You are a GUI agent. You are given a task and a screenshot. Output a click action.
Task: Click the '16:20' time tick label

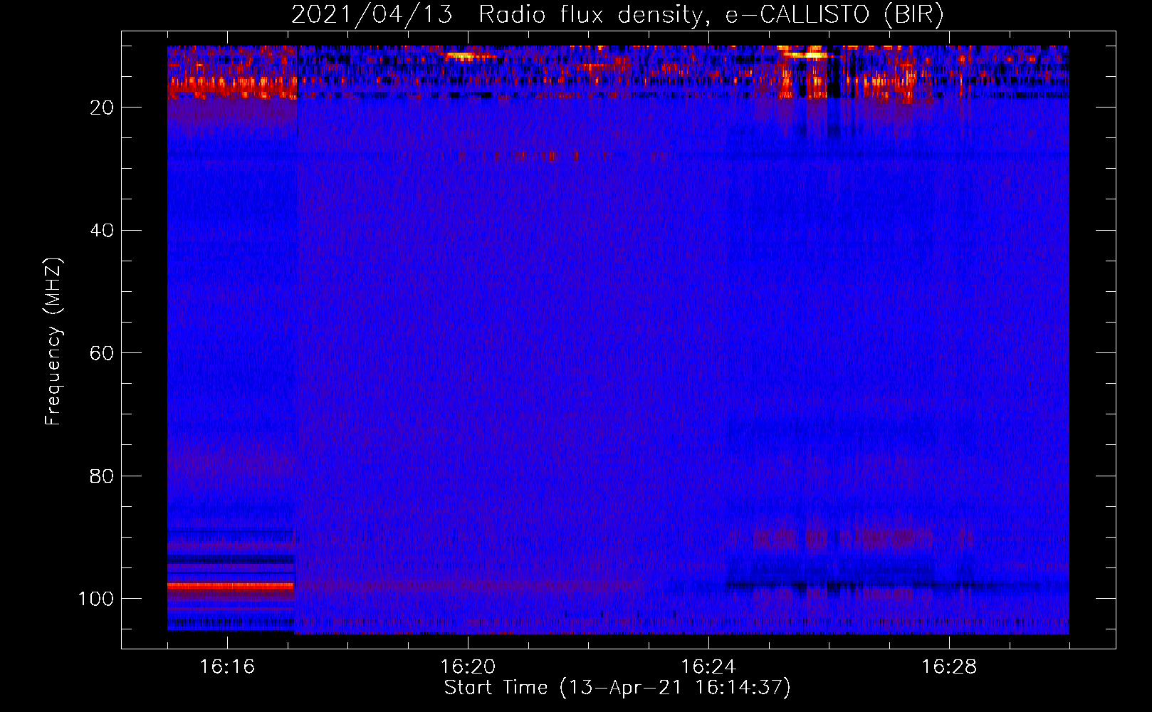pyautogui.click(x=468, y=667)
